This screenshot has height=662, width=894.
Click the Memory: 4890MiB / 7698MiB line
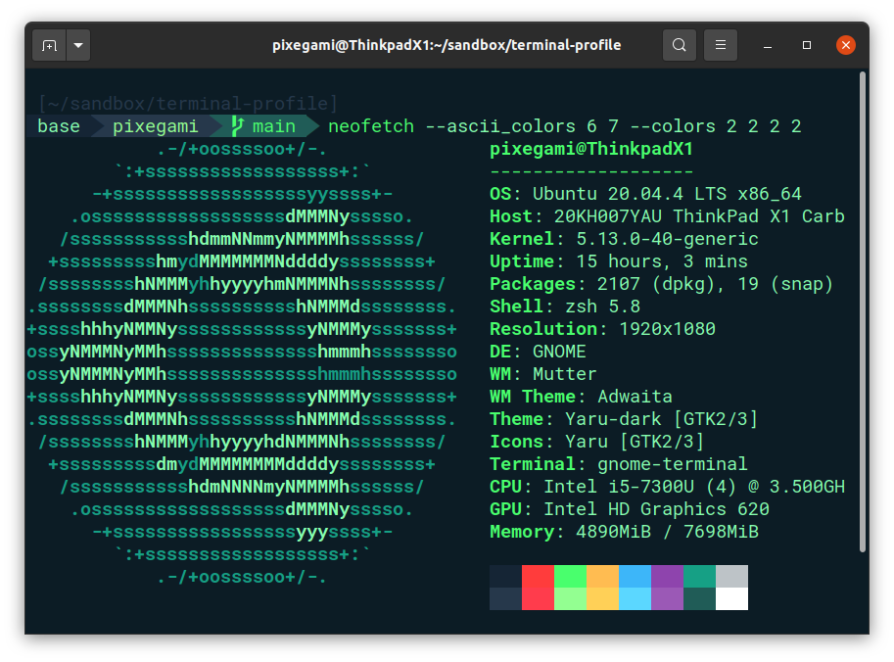624,532
